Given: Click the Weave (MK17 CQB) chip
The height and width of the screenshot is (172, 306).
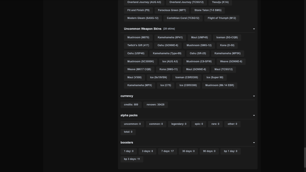Looking at the screenshot, I should click(139, 69).
